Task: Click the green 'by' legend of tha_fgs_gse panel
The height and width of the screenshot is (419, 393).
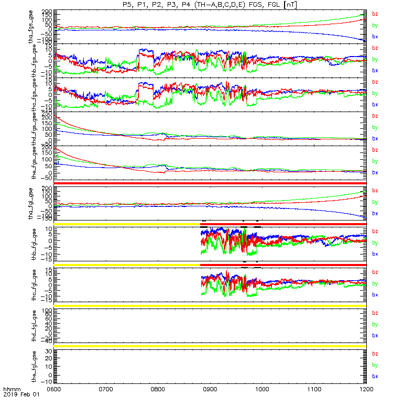Action: (x=375, y=25)
